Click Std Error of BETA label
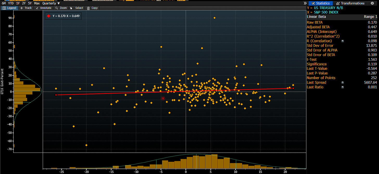Screen dimensions: 379x174 click(x=321, y=55)
